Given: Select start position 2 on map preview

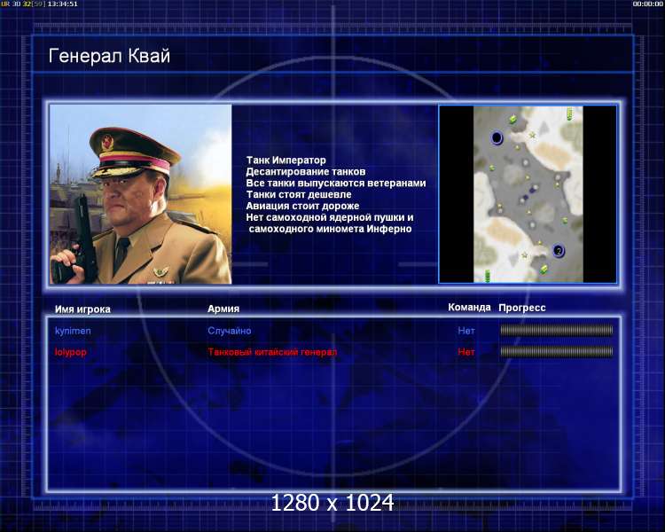Looking at the screenshot, I should point(559,251).
